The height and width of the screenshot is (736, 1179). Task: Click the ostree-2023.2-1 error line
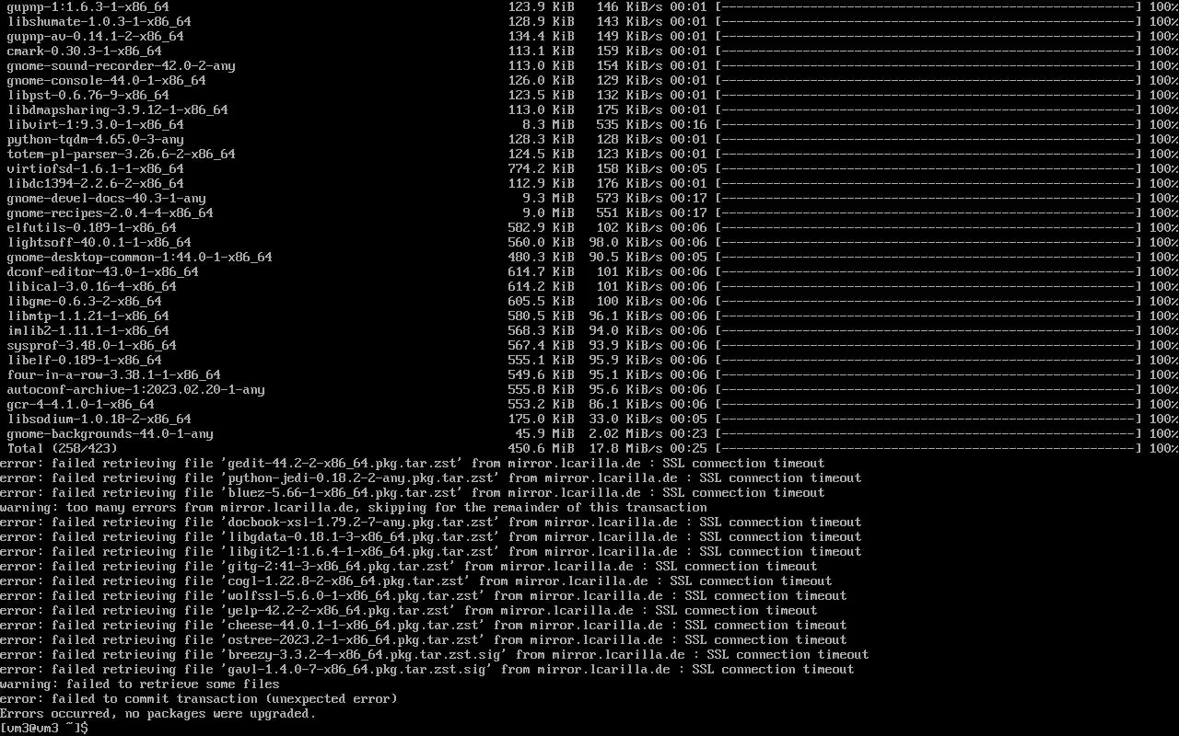point(424,639)
